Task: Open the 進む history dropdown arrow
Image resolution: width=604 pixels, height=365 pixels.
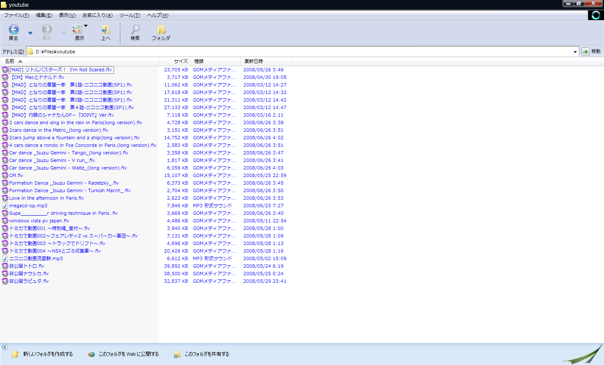Action: [x=63, y=33]
